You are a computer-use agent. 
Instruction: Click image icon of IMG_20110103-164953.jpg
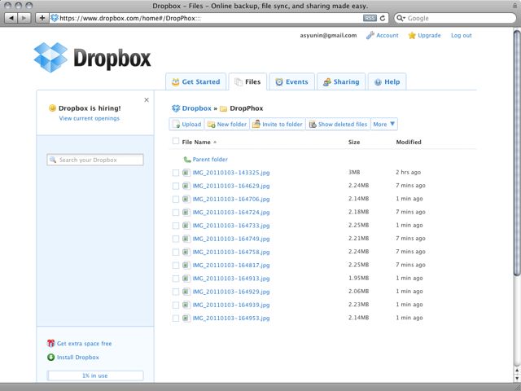click(x=186, y=319)
